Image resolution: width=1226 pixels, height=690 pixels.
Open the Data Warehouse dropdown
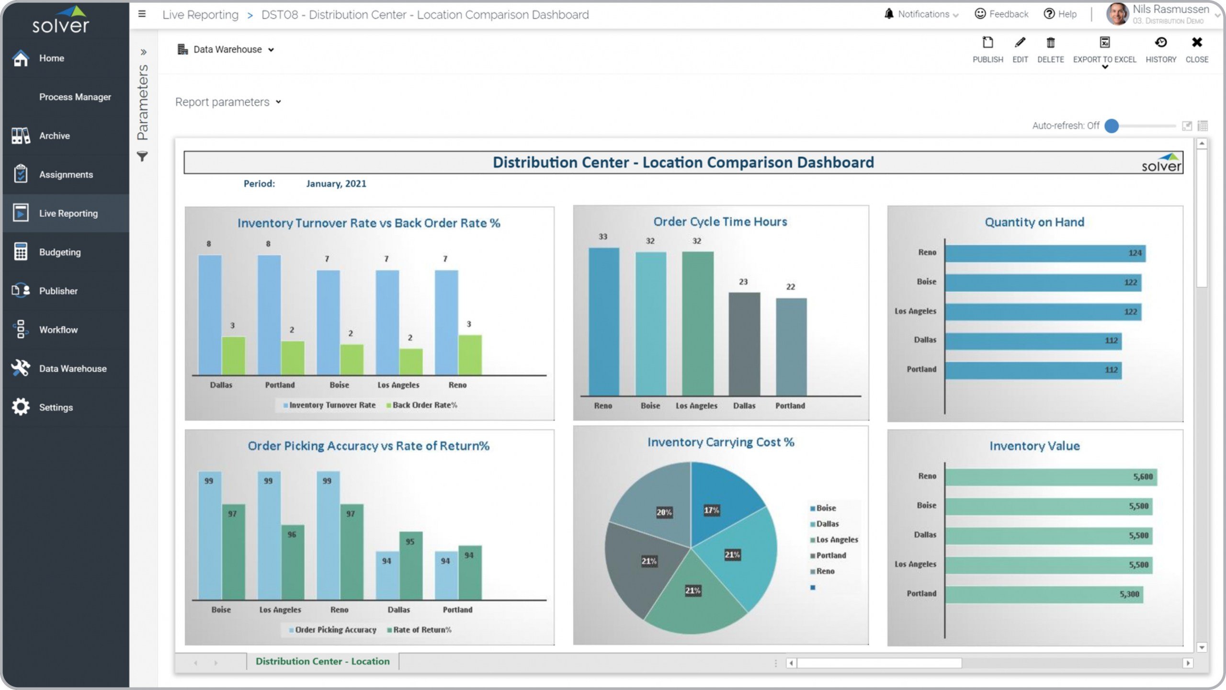[x=226, y=49]
